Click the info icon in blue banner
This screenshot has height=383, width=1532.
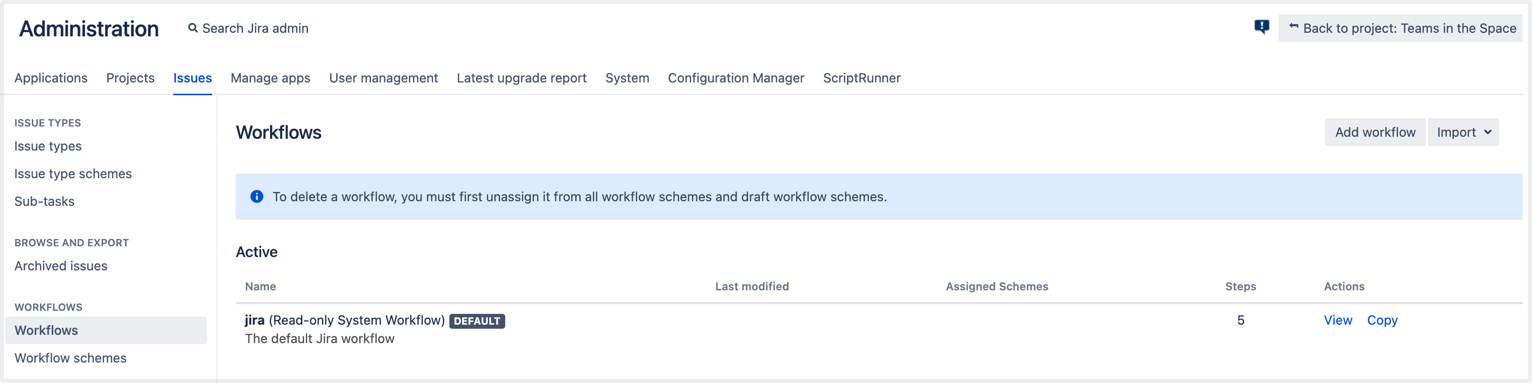click(x=256, y=197)
